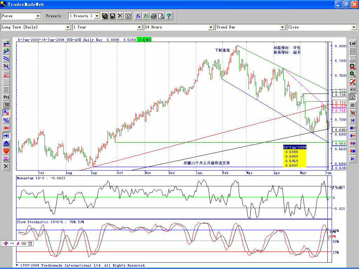Click the zoom in magnifier icon
The height and width of the screenshot is (269, 359).
point(352,74)
